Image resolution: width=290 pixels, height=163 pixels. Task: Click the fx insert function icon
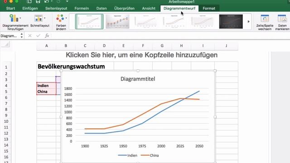point(47,36)
